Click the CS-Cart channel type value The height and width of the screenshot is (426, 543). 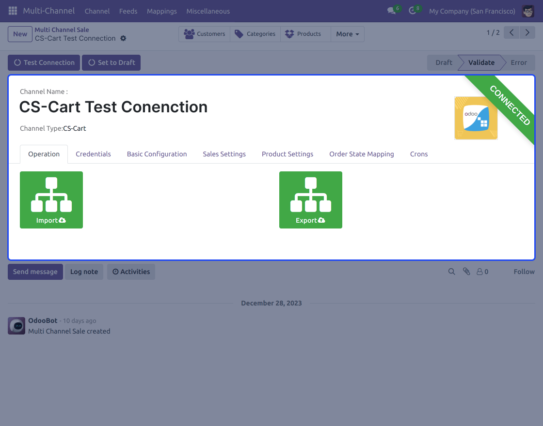tap(75, 128)
